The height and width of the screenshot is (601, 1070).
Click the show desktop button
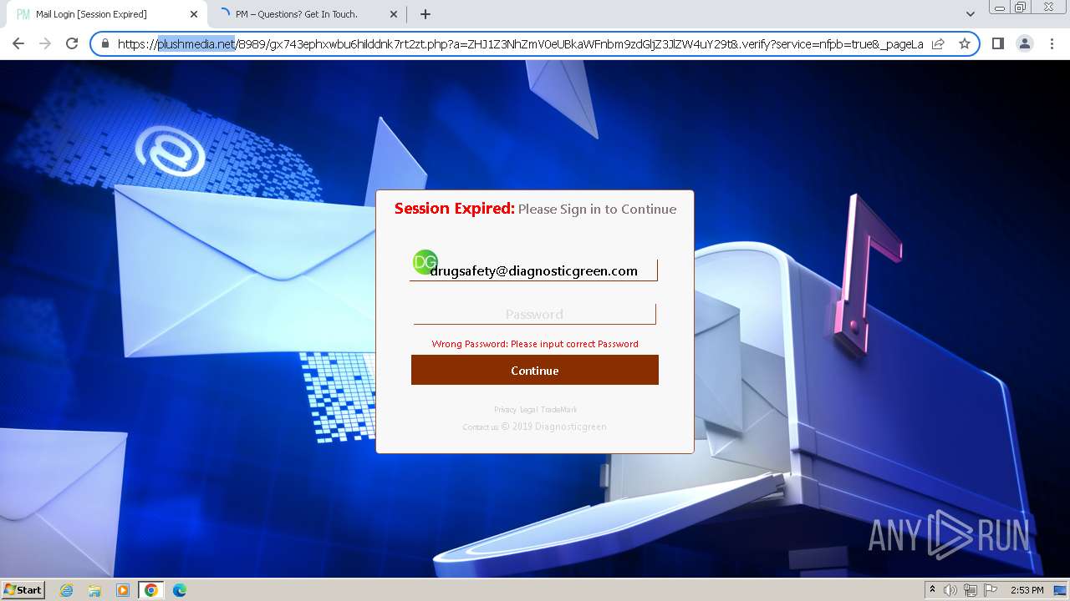[x=1061, y=590]
